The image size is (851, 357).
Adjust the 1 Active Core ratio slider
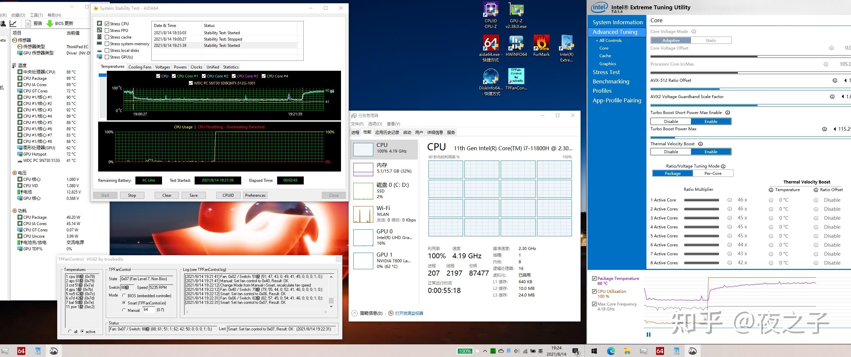tap(701, 200)
